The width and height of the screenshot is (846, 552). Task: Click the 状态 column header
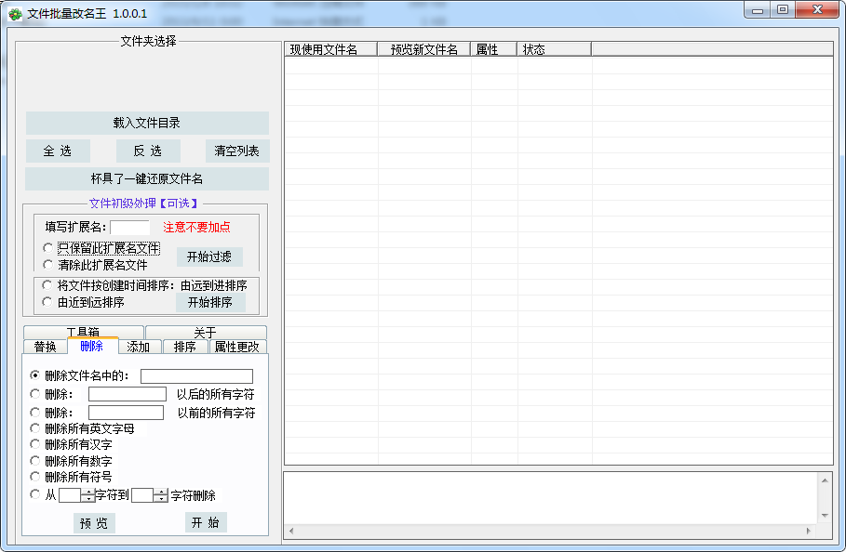[x=554, y=49]
